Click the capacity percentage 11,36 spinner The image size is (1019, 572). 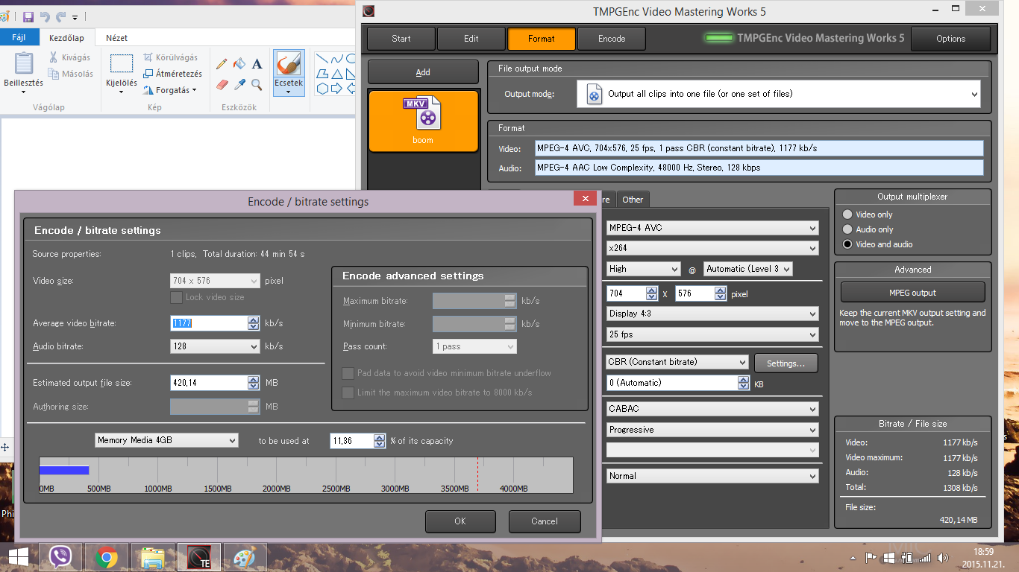coord(380,441)
